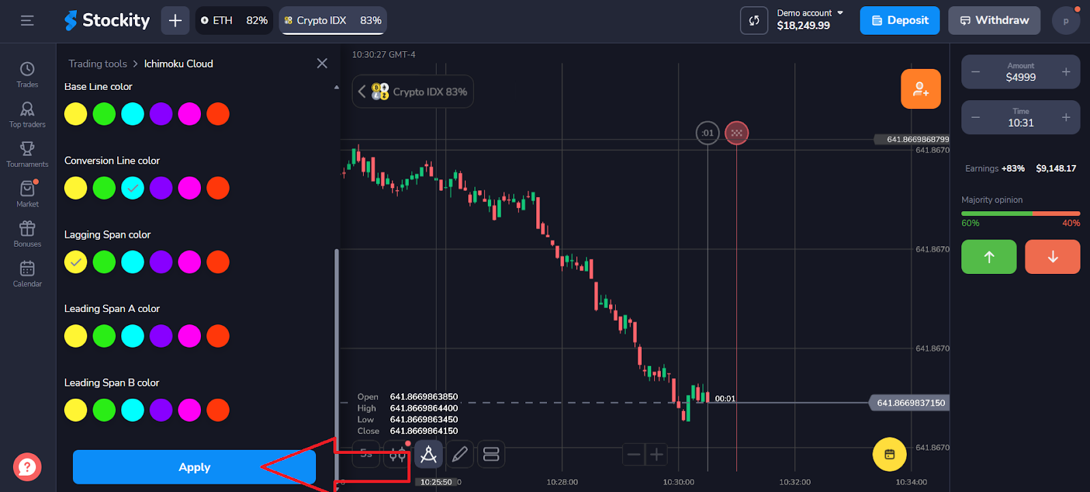Click the Apply button
1090x492 pixels.
point(194,467)
